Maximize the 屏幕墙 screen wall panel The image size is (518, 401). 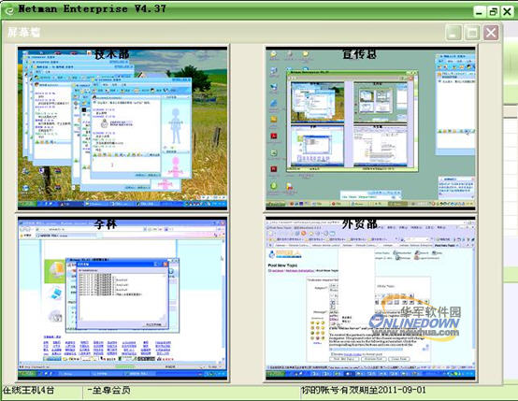coord(472,33)
